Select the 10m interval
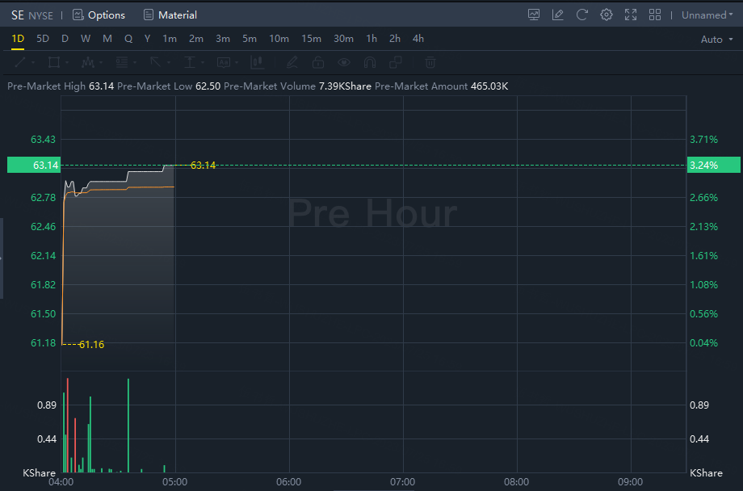The height and width of the screenshot is (491, 743). [279, 39]
